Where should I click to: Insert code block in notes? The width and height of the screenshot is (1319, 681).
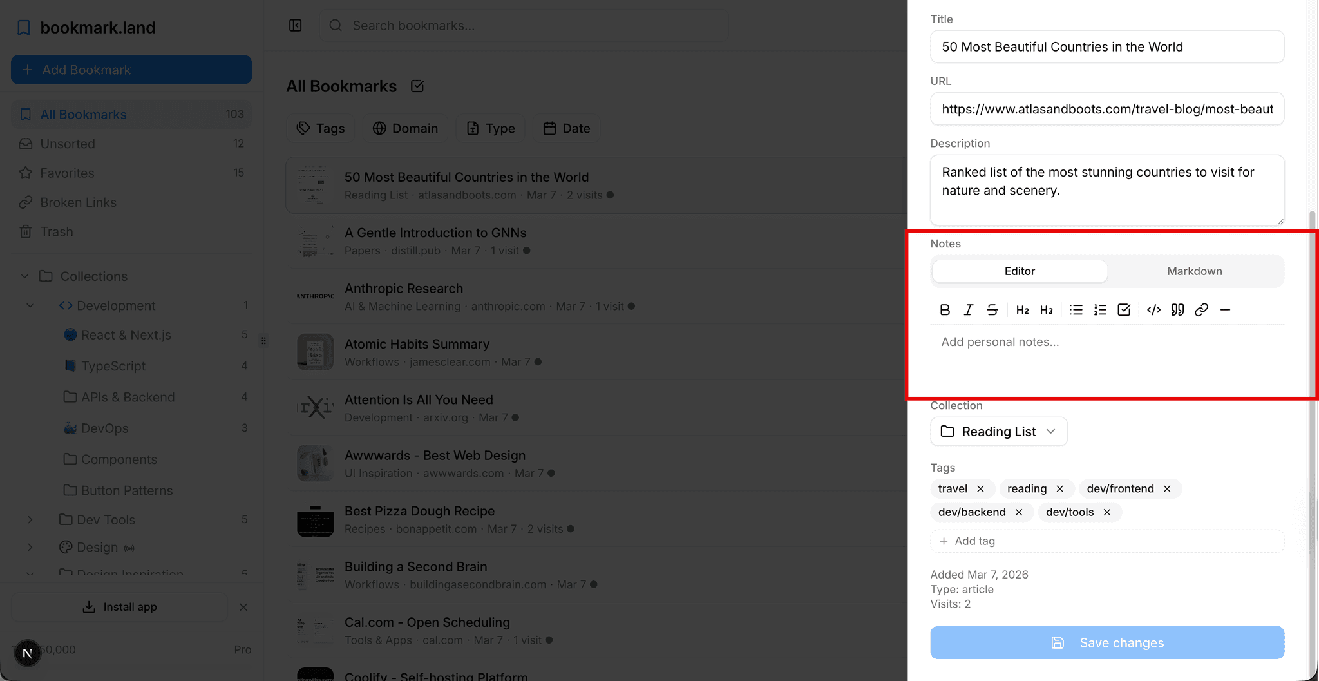coord(1154,310)
